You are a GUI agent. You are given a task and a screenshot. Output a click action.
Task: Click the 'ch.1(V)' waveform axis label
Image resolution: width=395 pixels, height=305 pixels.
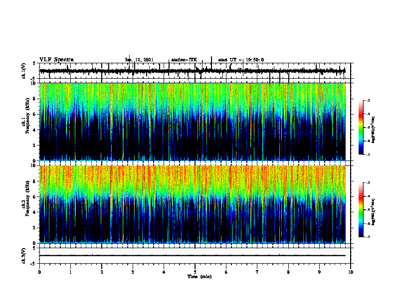pyautogui.click(x=24, y=71)
